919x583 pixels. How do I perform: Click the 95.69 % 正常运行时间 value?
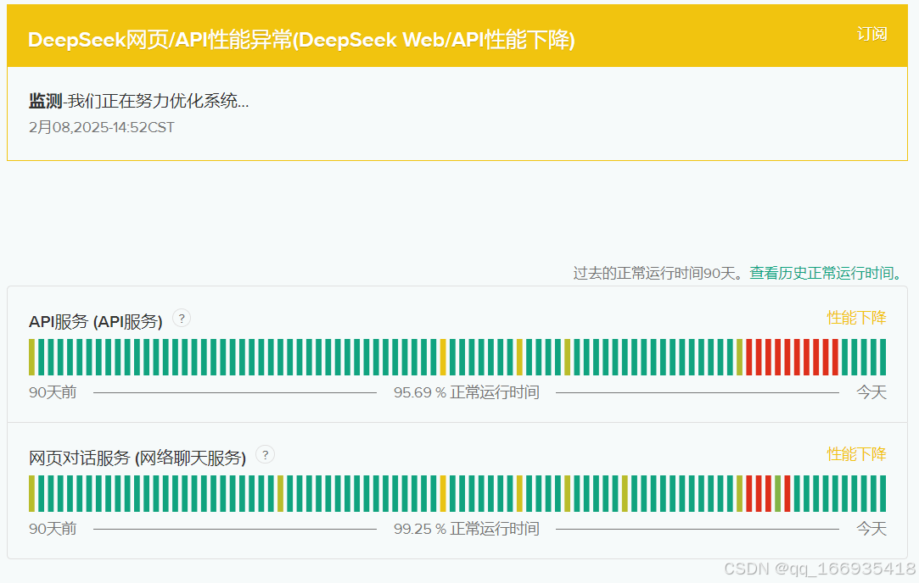467,392
